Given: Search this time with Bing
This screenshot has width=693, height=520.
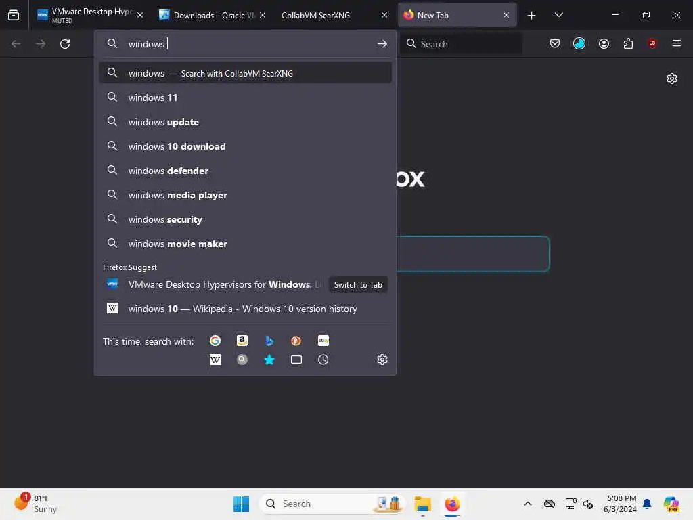Looking at the screenshot, I should [269, 341].
